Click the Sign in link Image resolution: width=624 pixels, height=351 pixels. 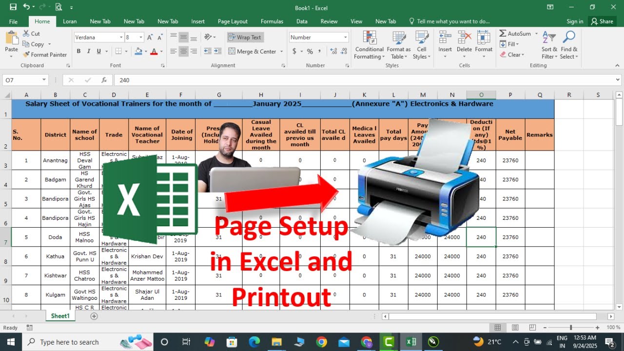[575, 21]
